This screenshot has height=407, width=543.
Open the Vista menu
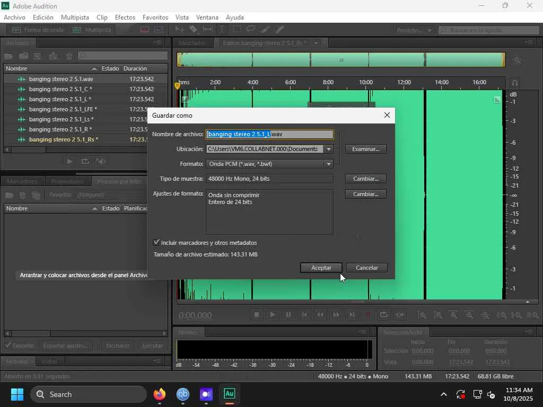click(x=182, y=17)
